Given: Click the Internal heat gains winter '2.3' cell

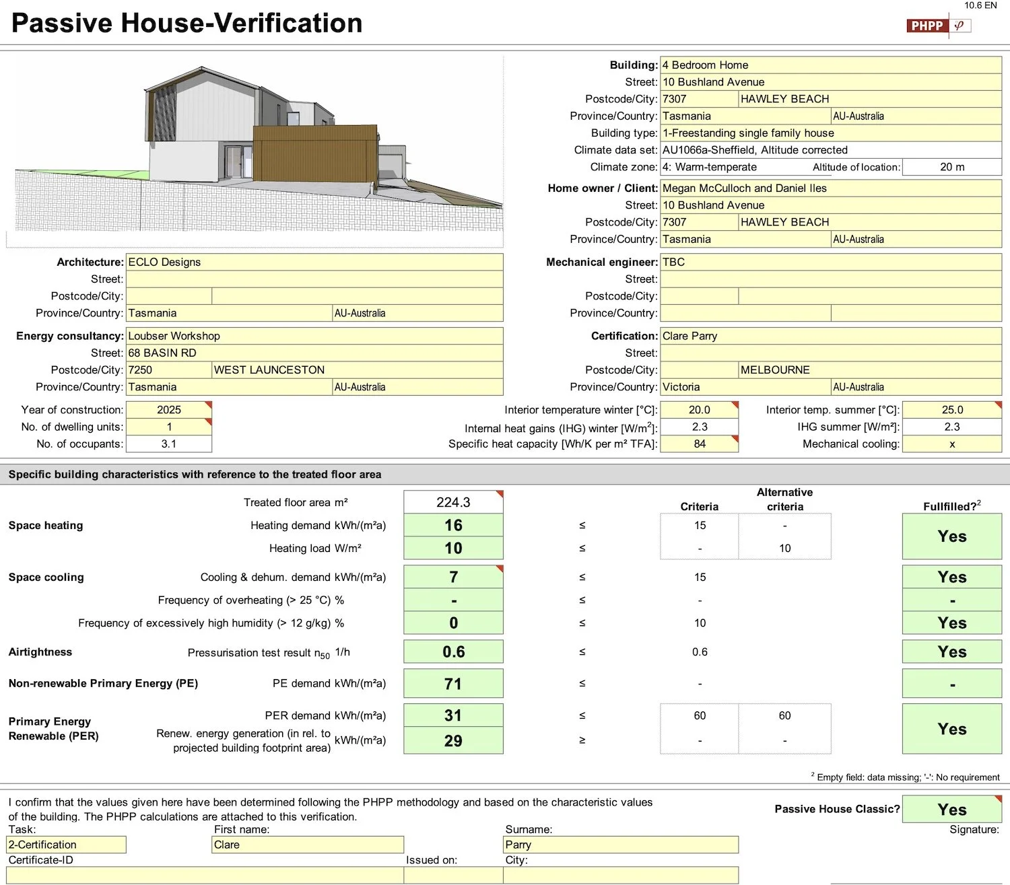Looking at the screenshot, I should coord(700,427).
